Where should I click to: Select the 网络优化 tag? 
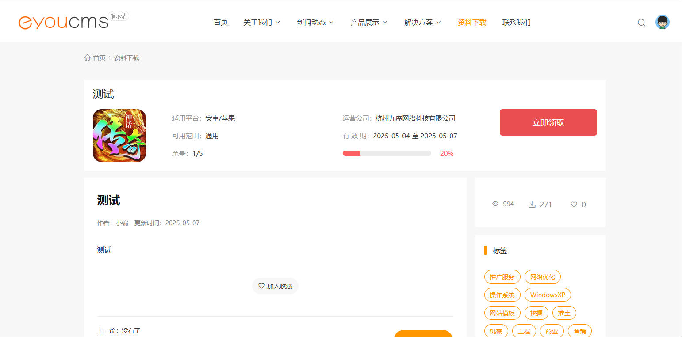[542, 277]
